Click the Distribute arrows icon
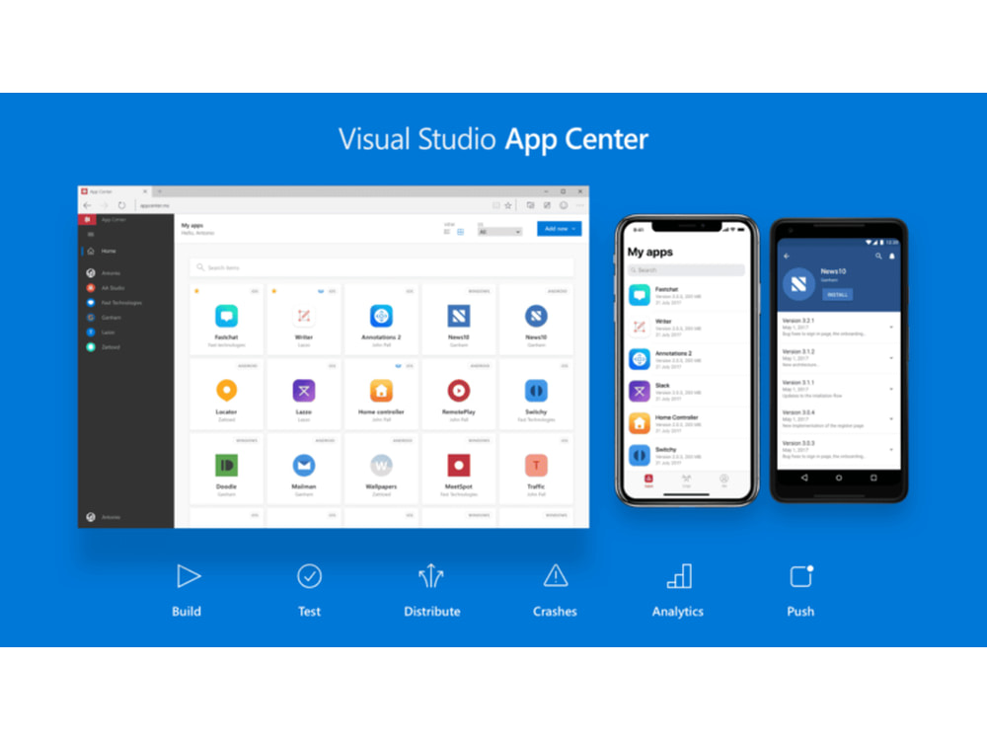The width and height of the screenshot is (987, 740). point(431,575)
